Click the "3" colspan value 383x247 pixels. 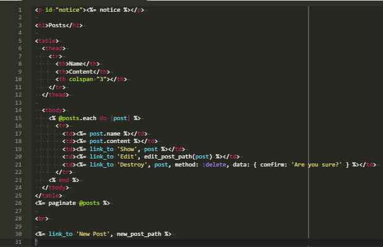[x=101, y=79]
